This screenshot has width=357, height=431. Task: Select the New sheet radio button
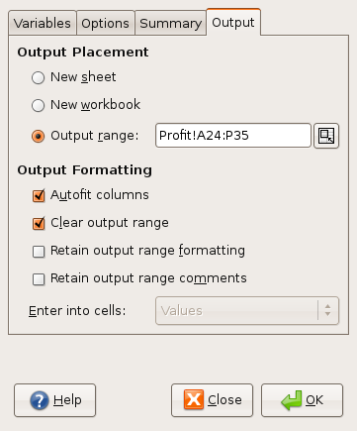[x=39, y=78]
